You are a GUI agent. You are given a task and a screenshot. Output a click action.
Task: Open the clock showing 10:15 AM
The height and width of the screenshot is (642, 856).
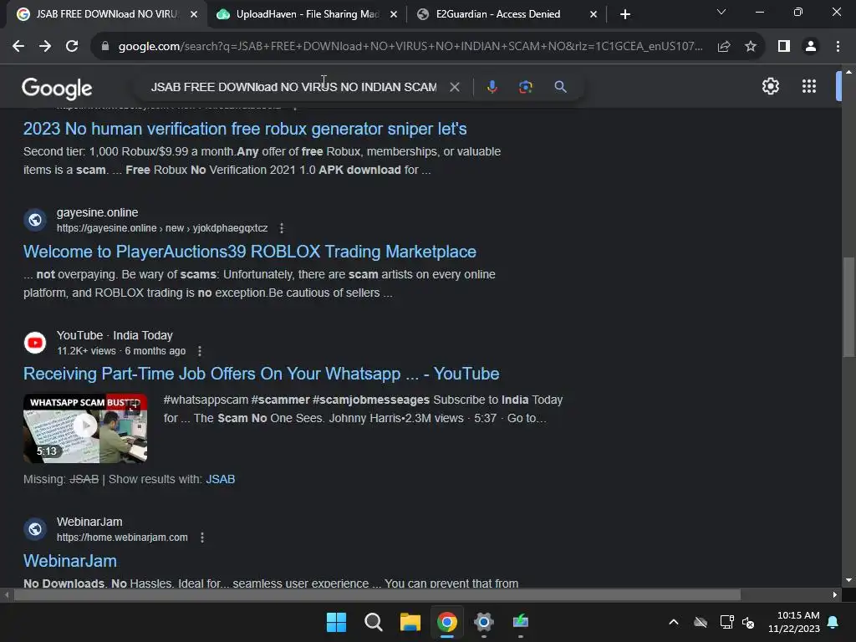coord(794,622)
